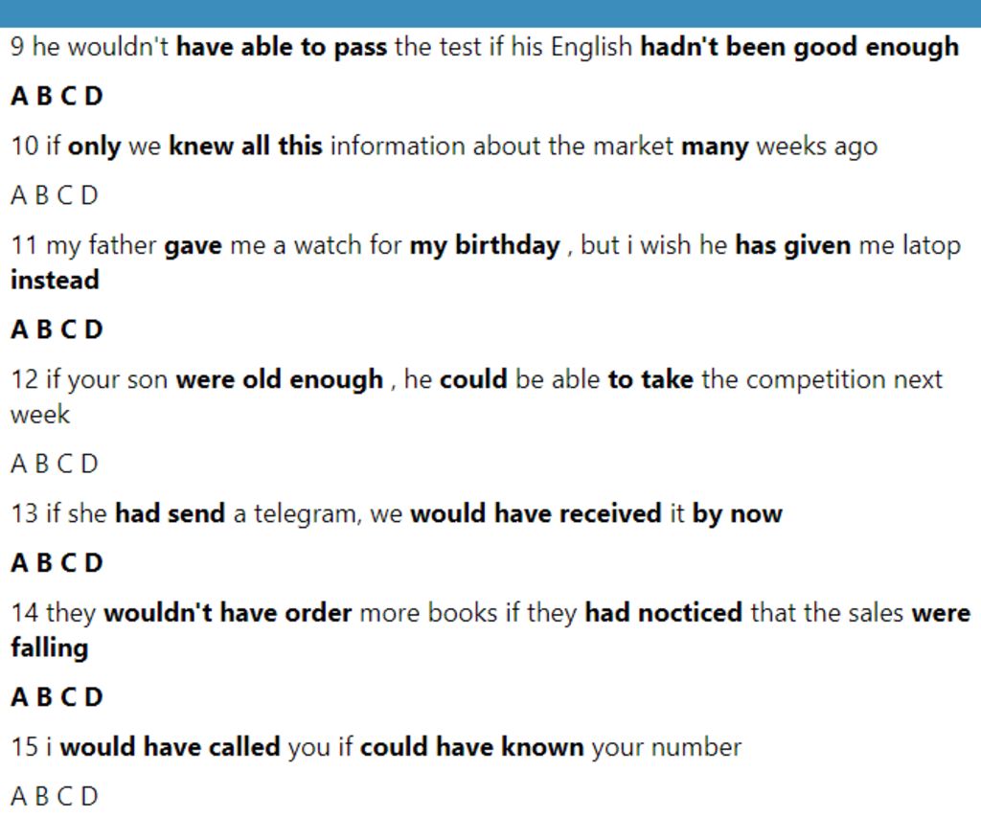981x817 pixels.
Task: Select 'would have received' in question 13
Action: pos(536,513)
